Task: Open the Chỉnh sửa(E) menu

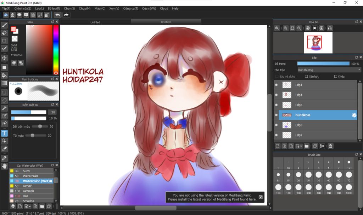Action: click(23, 8)
